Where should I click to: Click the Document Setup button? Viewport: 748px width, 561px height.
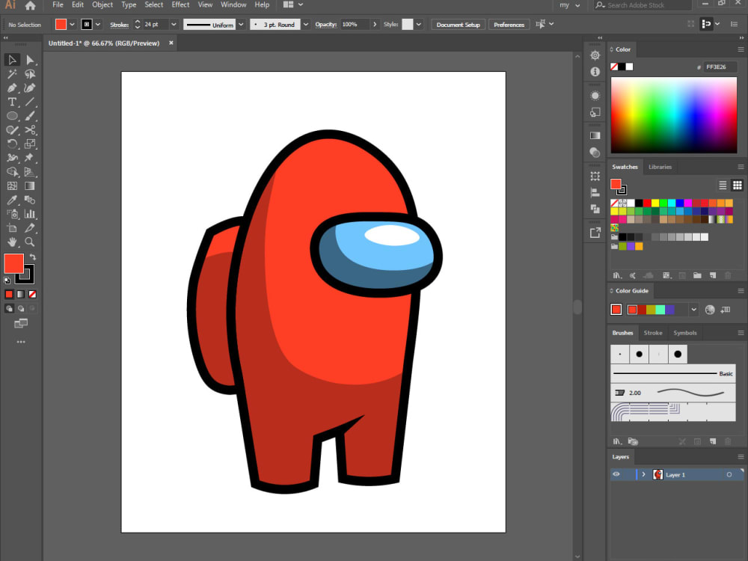(458, 25)
